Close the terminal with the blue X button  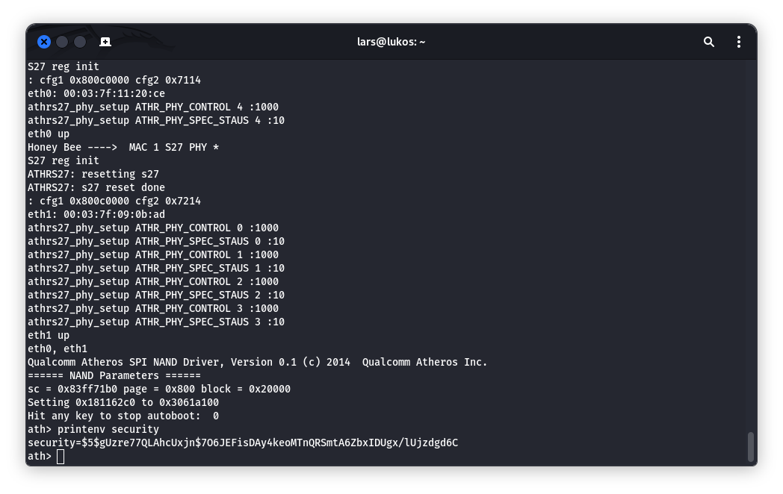coord(44,42)
